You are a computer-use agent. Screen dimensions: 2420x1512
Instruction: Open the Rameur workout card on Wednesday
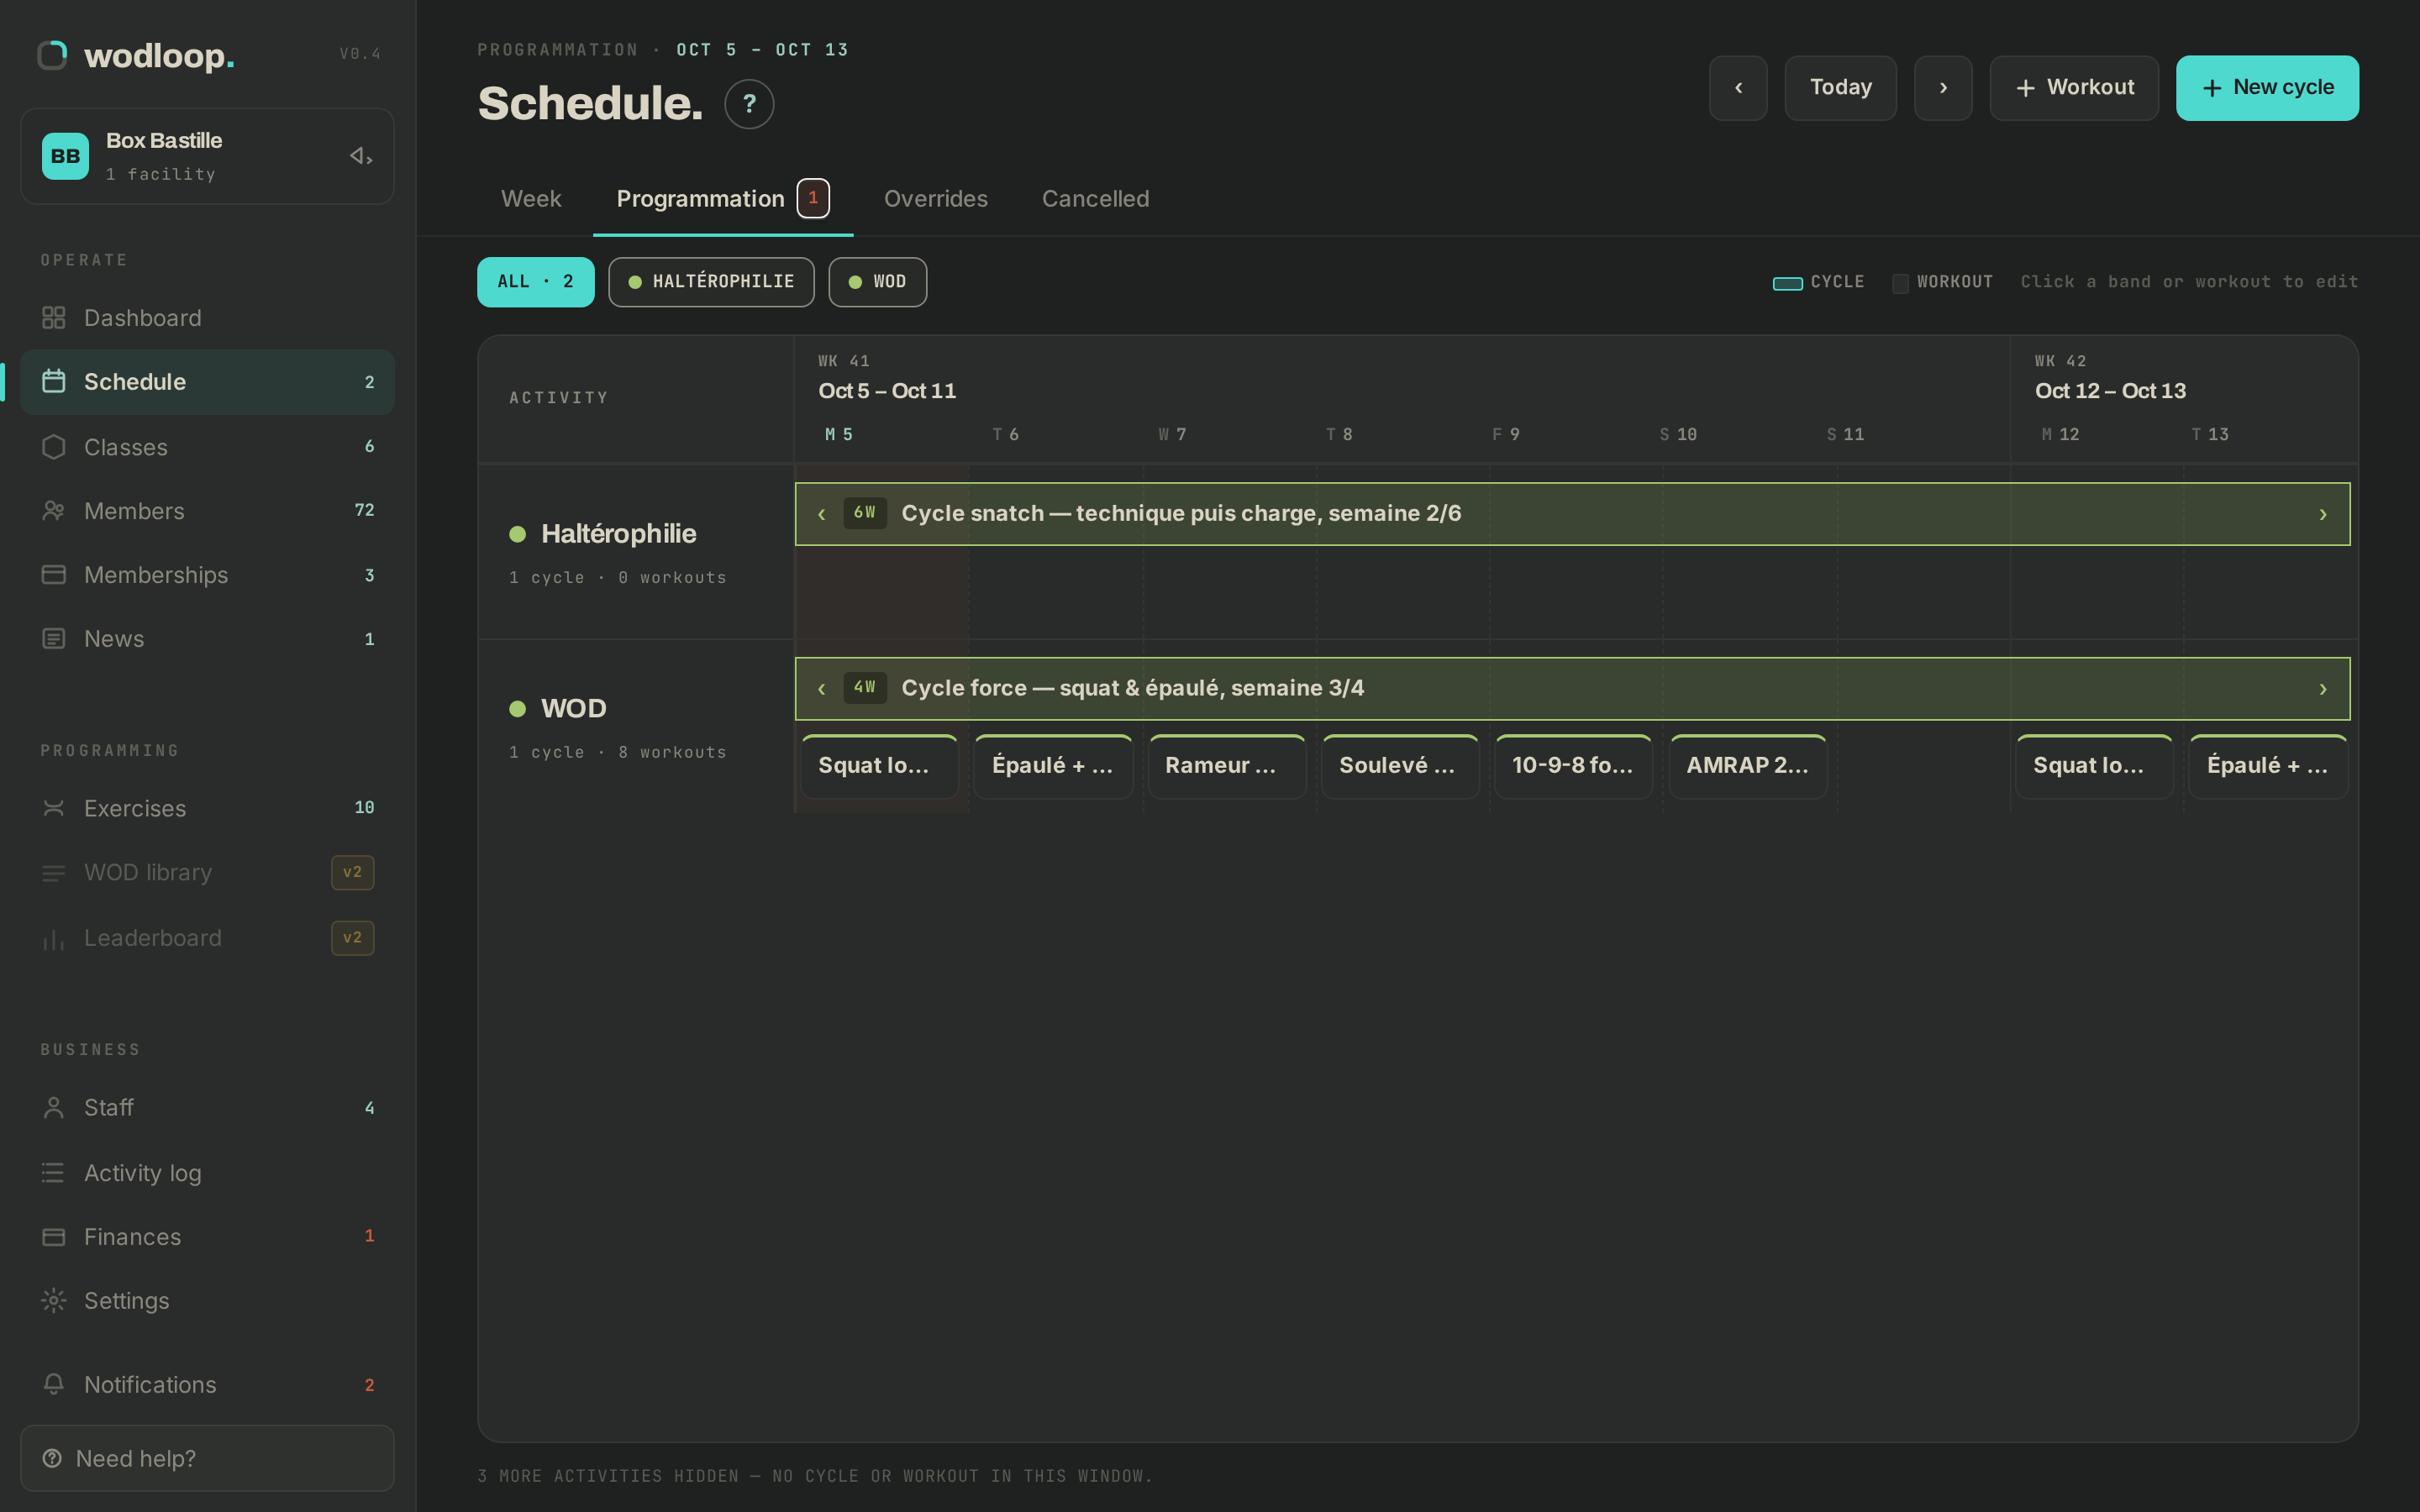coord(1226,766)
